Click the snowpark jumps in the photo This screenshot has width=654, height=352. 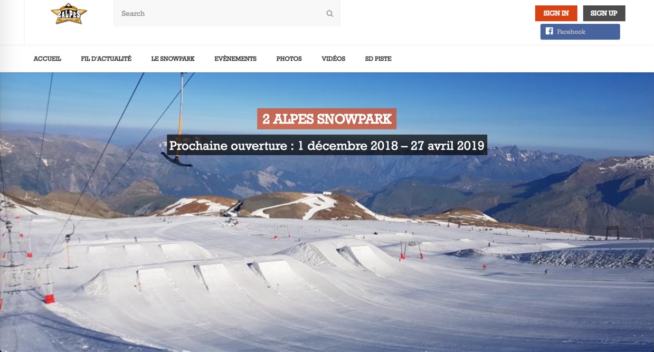tap(238, 269)
